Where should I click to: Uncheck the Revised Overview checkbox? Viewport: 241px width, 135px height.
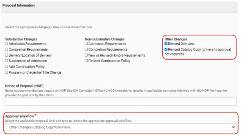click(166, 44)
